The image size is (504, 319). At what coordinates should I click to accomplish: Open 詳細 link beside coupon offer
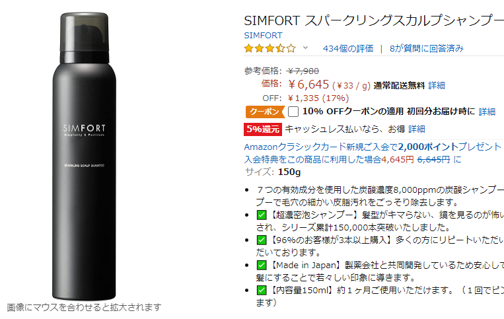tap(487, 112)
